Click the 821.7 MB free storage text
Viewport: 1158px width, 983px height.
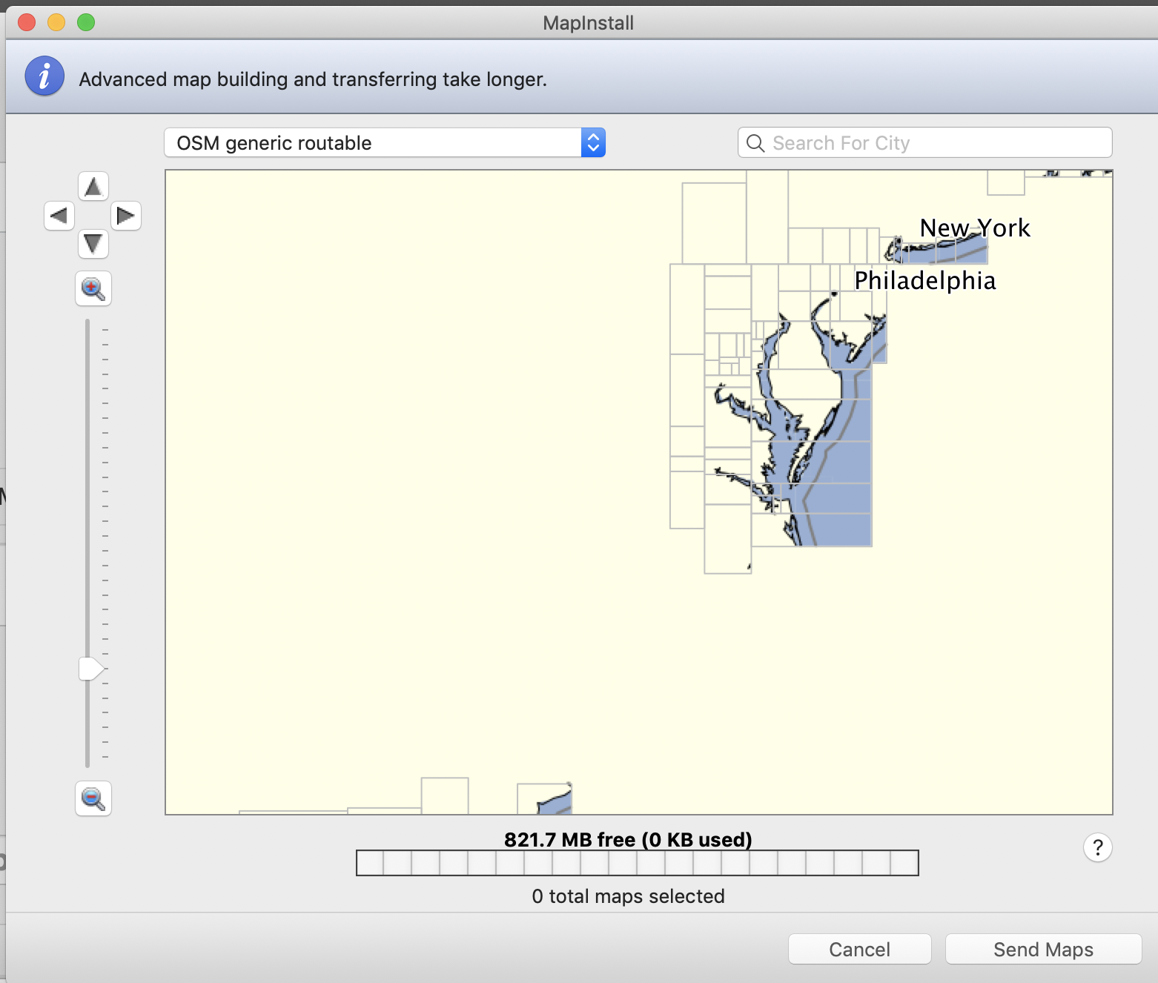[x=628, y=839]
